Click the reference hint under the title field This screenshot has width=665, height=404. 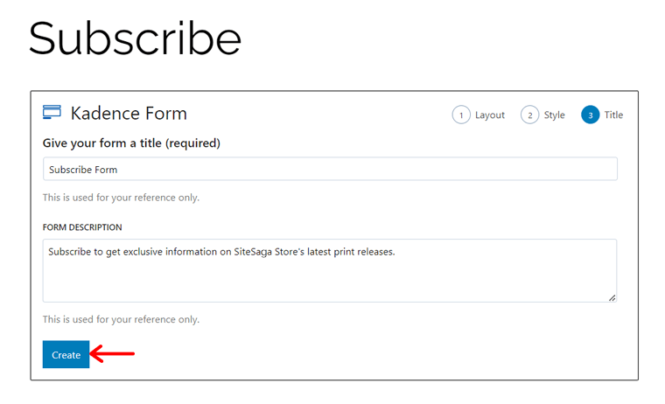121,198
